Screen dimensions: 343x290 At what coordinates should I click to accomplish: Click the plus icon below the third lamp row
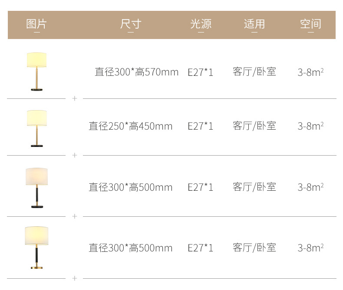click(x=74, y=216)
